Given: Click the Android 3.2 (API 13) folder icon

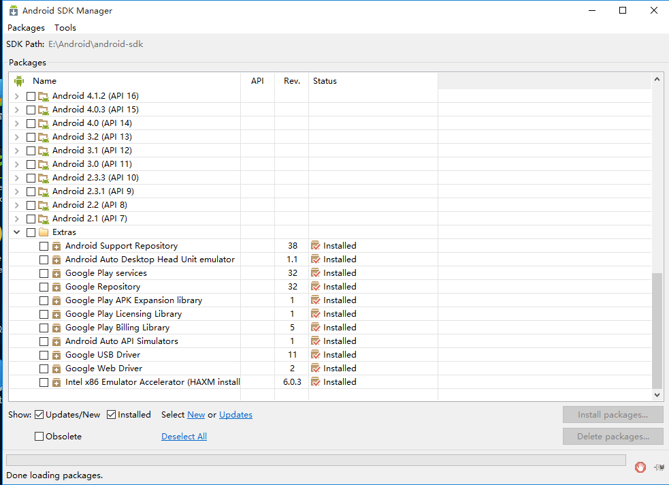Looking at the screenshot, I should (x=43, y=138).
